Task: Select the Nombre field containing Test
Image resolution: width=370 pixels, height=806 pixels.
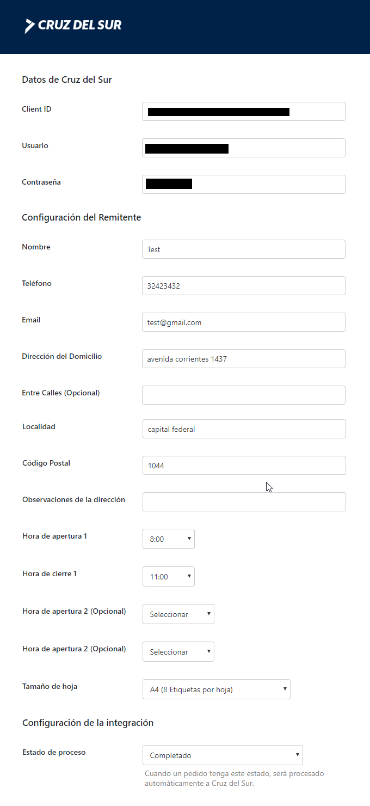Action: (243, 249)
